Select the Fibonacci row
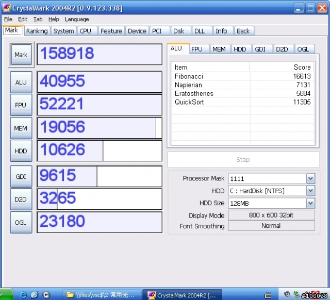Image resolution: width=330 pixels, height=300 pixels. pos(243,76)
